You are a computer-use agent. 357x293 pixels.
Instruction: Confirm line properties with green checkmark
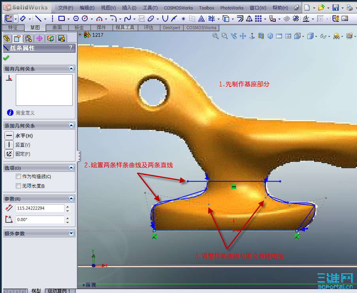[x=6, y=58]
